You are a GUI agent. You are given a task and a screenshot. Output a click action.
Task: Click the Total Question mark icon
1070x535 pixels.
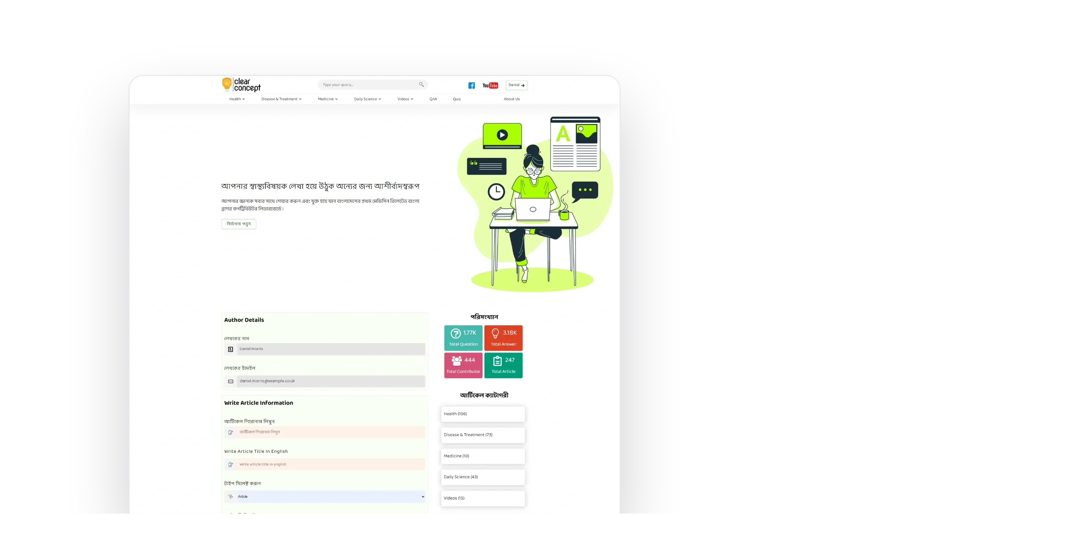click(456, 333)
